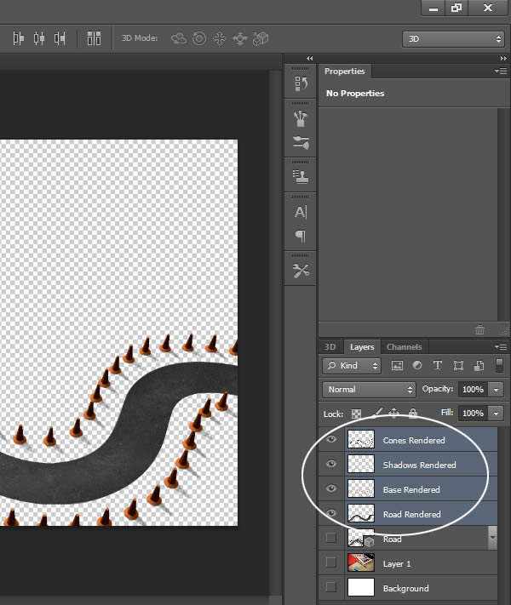
Task: Lock layer position icon
Action: [393, 414]
